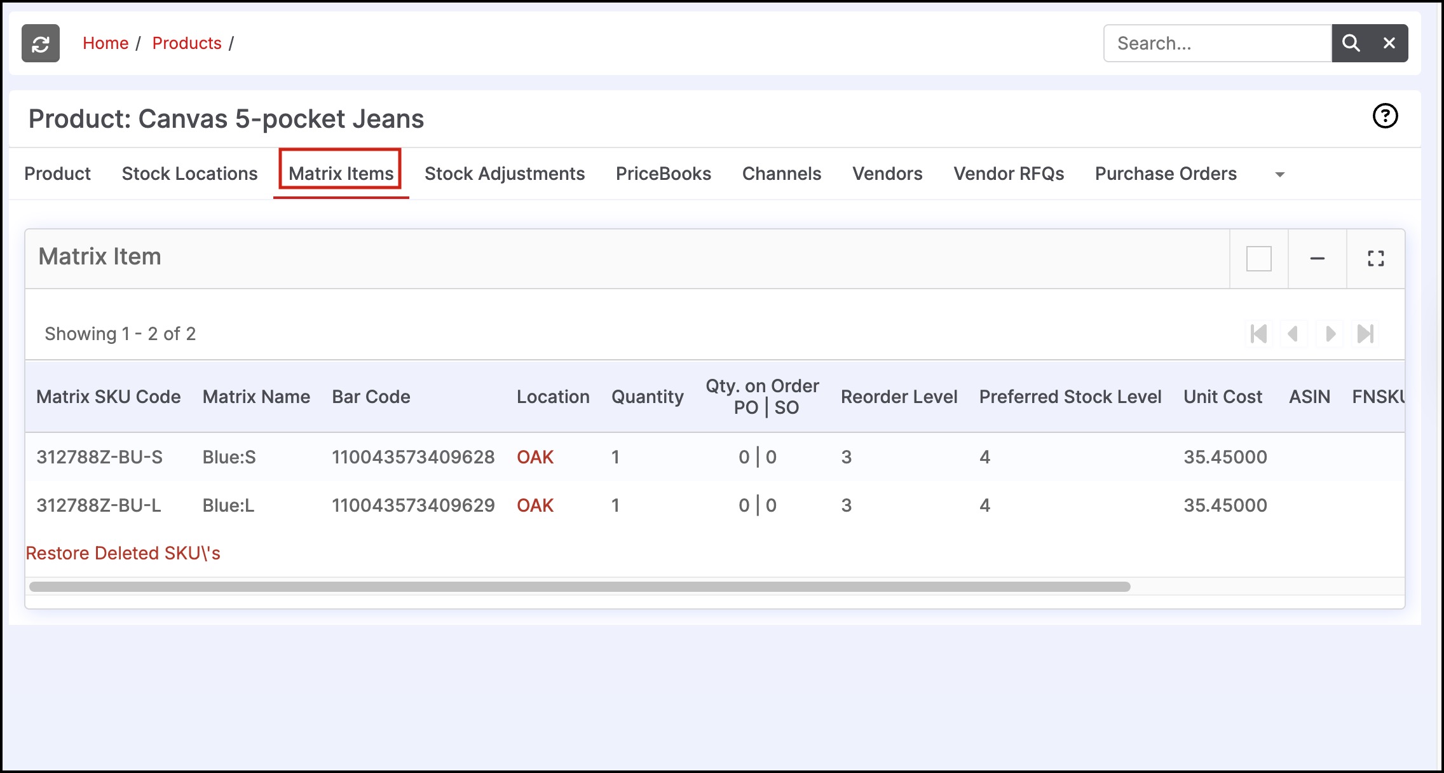
Task: Click Showing 1 - 2 of 2 text
Action: click(120, 334)
